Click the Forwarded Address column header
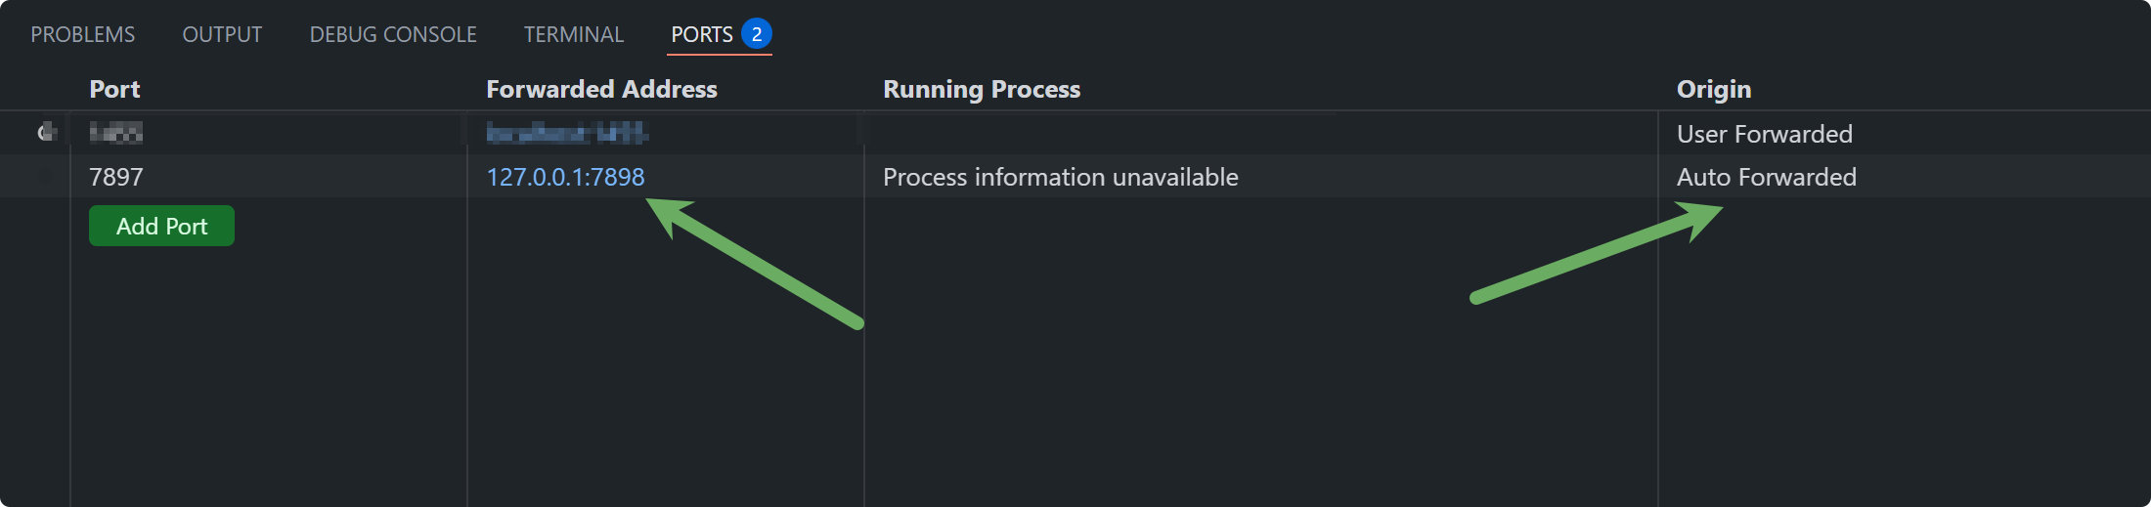The height and width of the screenshot is (507, 2151). coord(601,89)
